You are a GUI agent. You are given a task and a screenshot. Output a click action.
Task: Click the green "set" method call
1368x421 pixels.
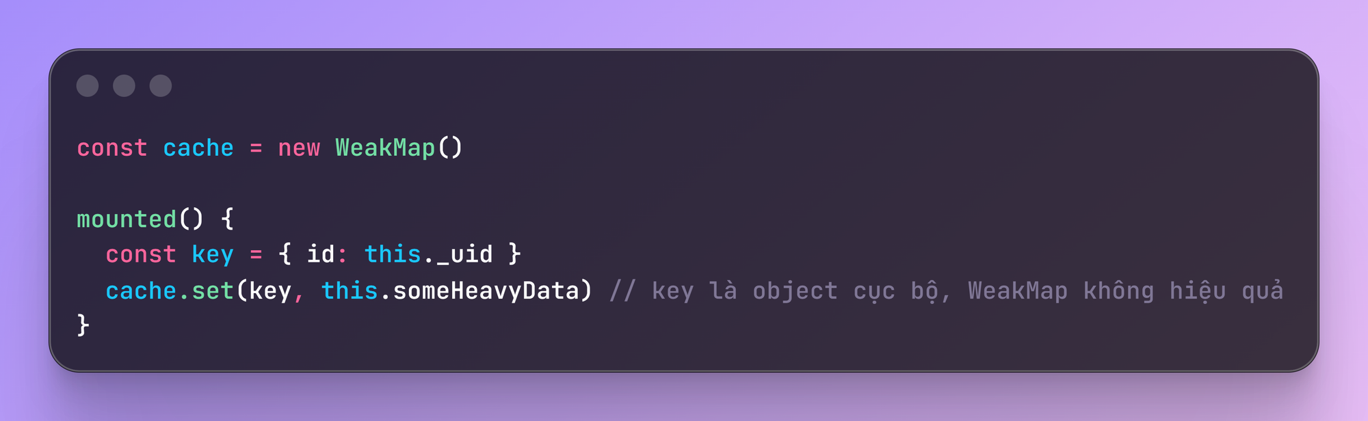tap(213, 291)
